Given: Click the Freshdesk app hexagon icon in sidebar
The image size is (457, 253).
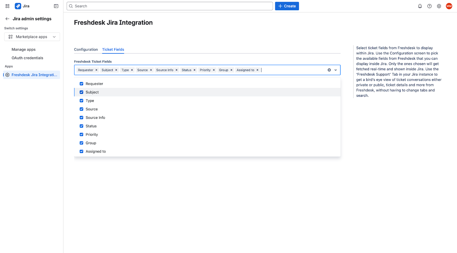Looking at the screenshot, I should click(x=7, y=75).
